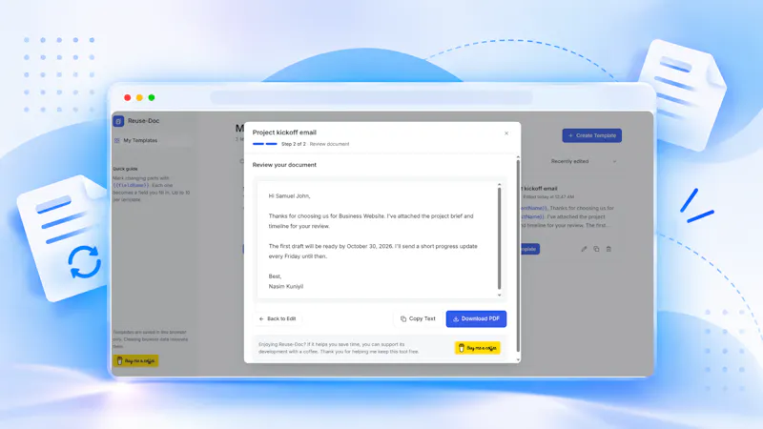Click the partially hidden blue template button on card
The height and width of the screenshot is (429, 763).
(530, 249)
